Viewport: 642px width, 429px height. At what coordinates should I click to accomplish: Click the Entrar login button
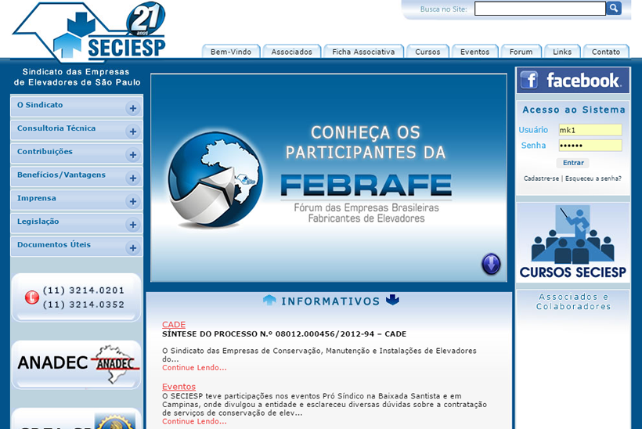click(573, 163)
